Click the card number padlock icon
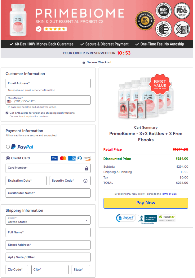This screenshot has width=195, height=278. point(86,168)
